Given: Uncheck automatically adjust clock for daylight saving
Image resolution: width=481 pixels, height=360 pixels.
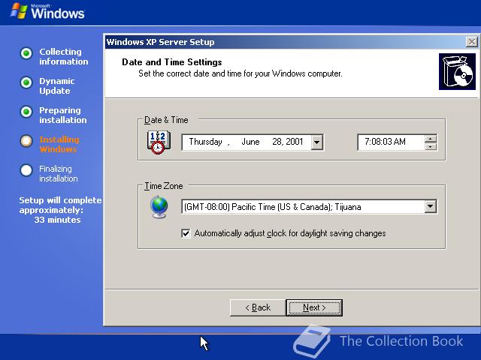Looking at the screenshot, I should click(186, 233).
